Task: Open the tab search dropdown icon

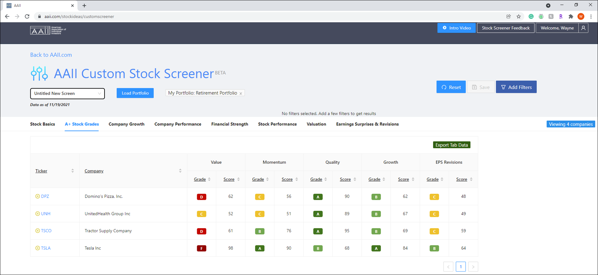Action: pyautogui.click(x=548, y=5)
